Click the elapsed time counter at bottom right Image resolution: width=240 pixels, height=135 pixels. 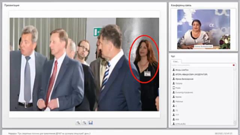223,133
